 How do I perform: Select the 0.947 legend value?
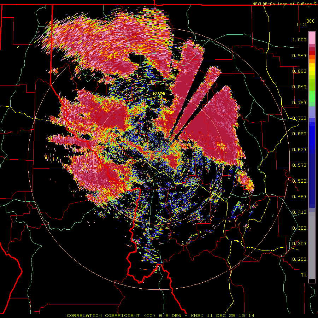(299, 55)
